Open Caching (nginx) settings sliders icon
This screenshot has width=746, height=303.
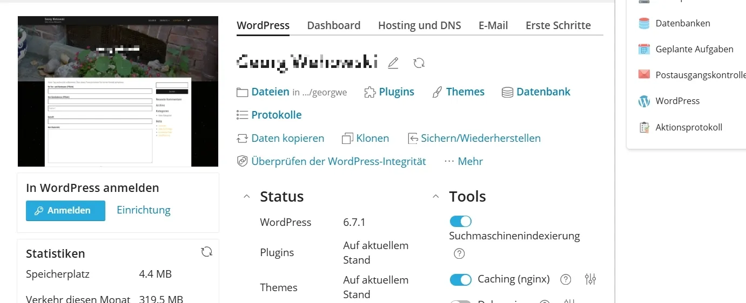590,279
